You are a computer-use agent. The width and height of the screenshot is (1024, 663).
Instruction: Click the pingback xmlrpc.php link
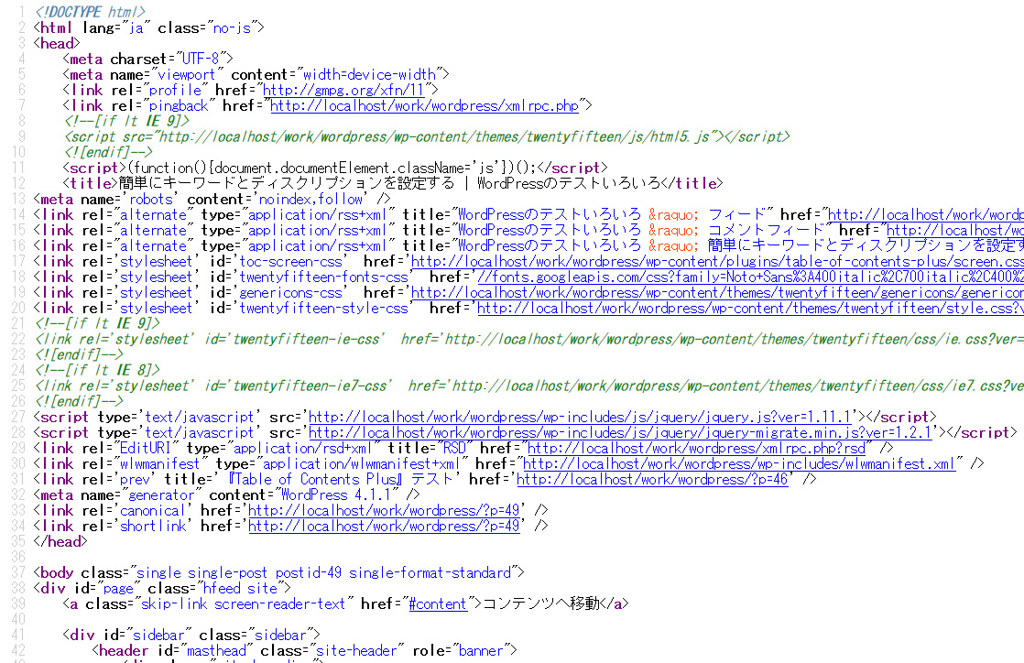424,105
